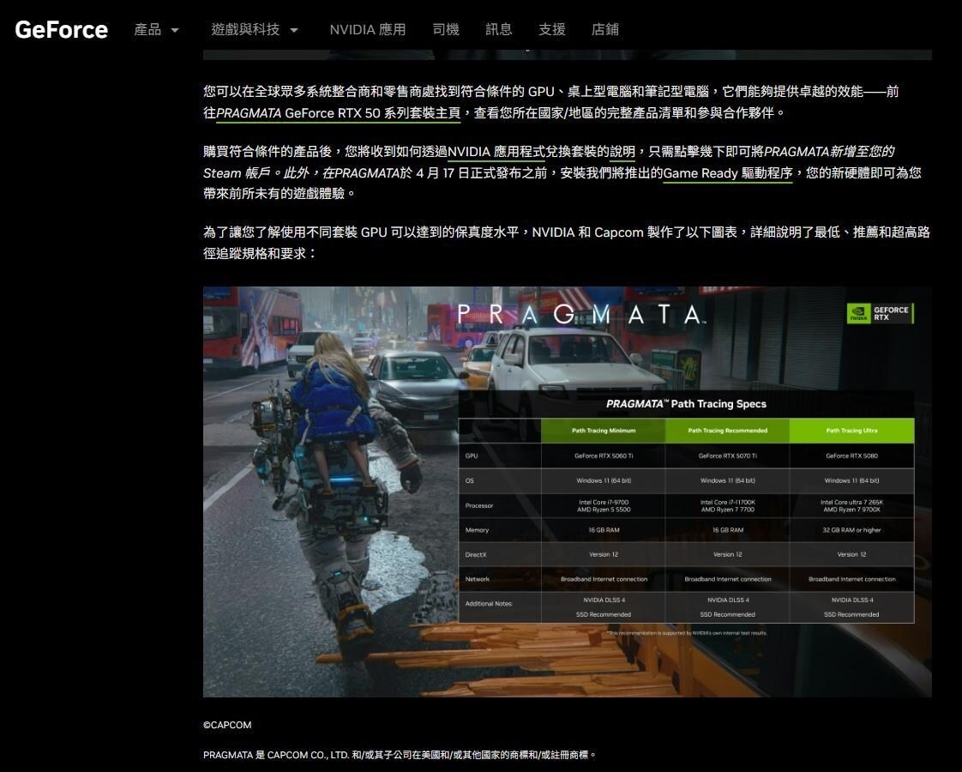This screenshot has height=772, width=962.
Task: Select the 支援 nav item
Action: [552, 29]
